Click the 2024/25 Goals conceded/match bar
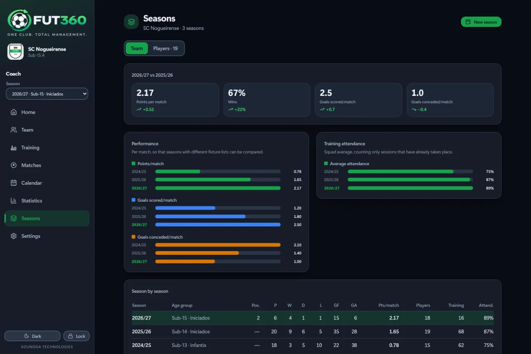 coord(218,245)
